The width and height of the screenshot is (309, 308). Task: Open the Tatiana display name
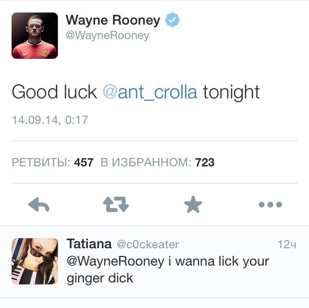[89, 244]
